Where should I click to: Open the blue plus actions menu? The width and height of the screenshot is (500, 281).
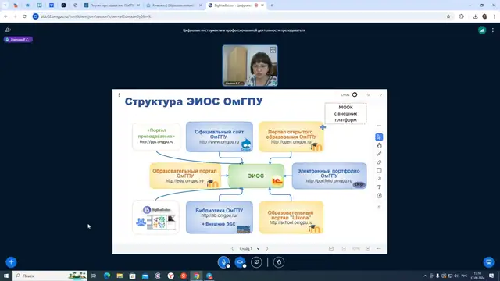[11, 262]
